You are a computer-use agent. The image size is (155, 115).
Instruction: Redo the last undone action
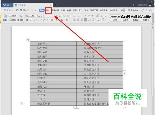[x=32, y=10]
